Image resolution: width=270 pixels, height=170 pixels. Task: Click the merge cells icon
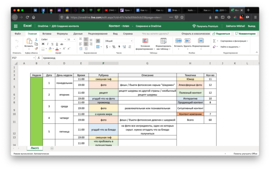[98, 47]
